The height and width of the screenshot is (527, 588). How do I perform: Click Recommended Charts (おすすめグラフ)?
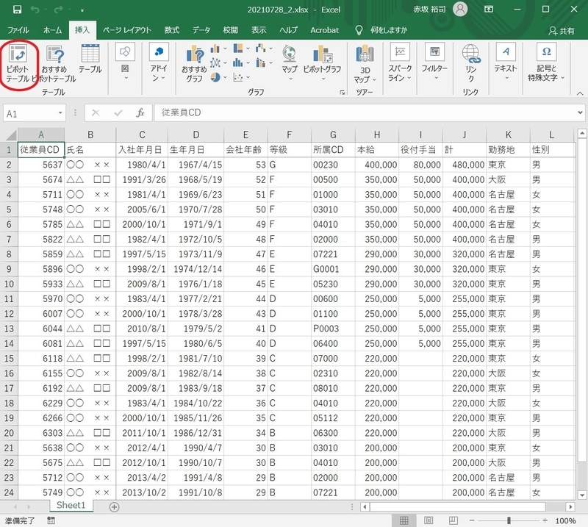click(x=194, y=64)
